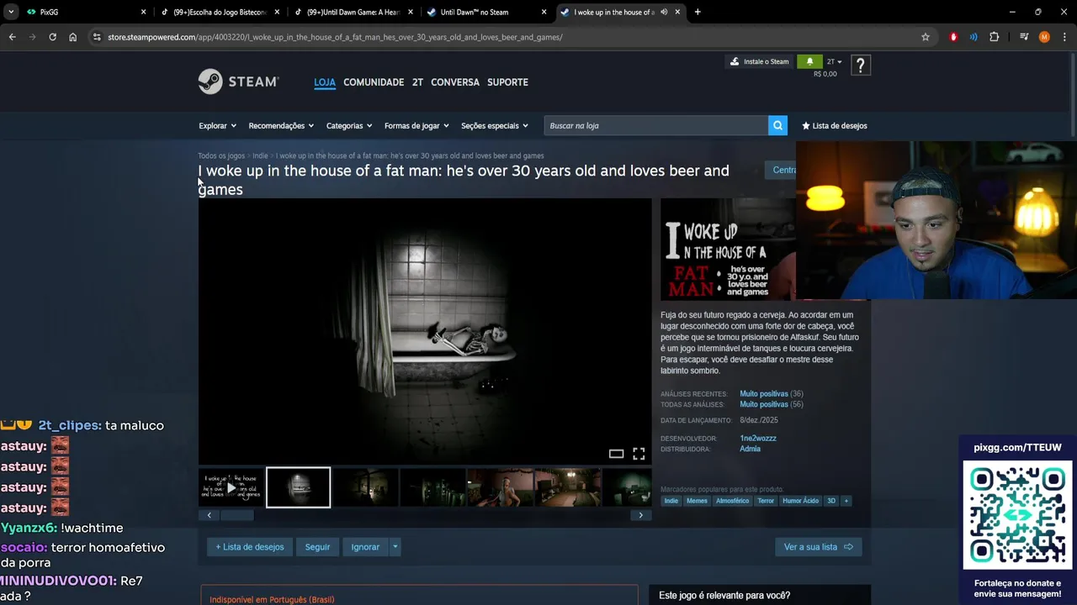Select the Memes tag

[697, 501]
